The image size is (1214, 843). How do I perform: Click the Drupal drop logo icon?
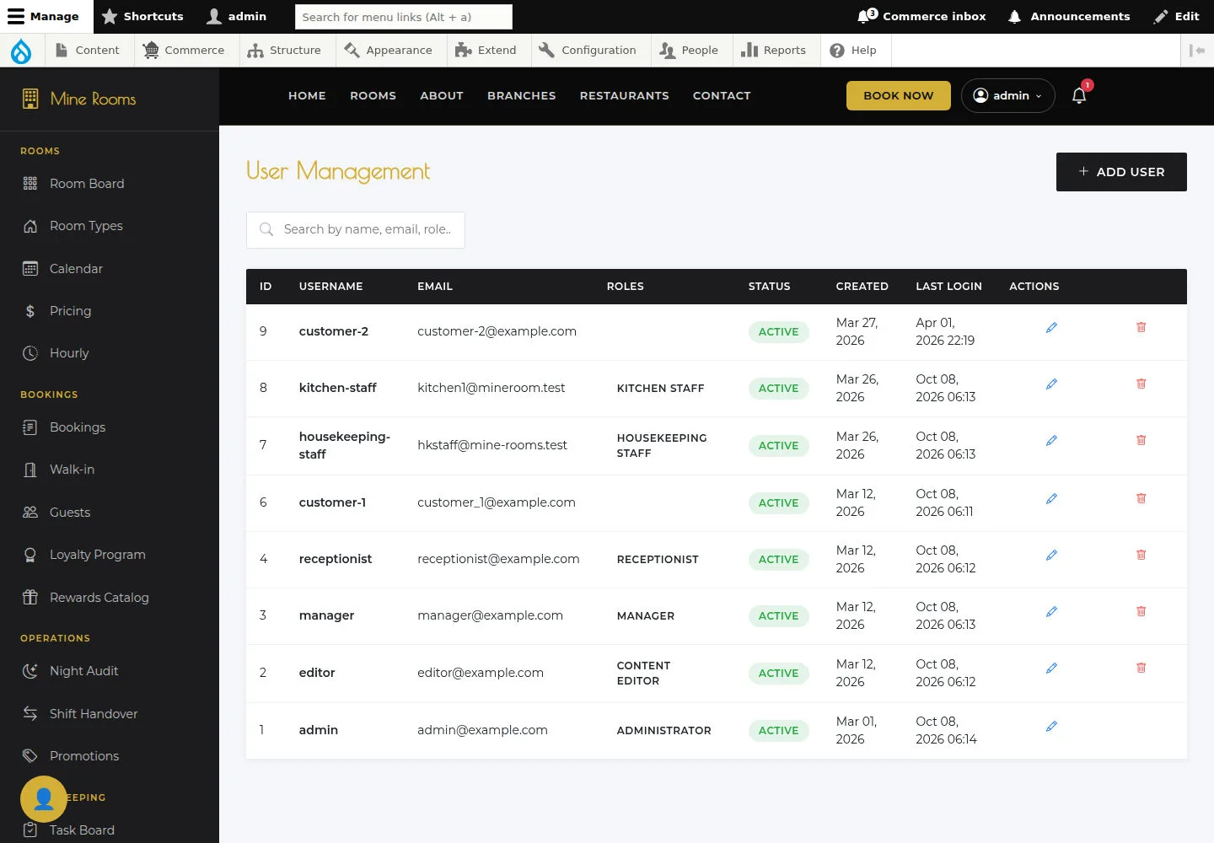21,51
